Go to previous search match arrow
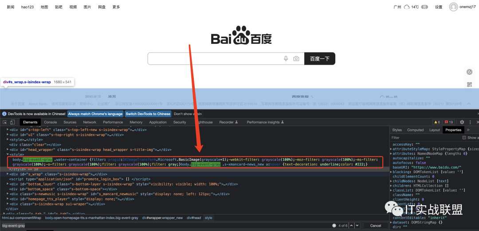Viewport: 479px width, 231px height. (x=351, y=226)
